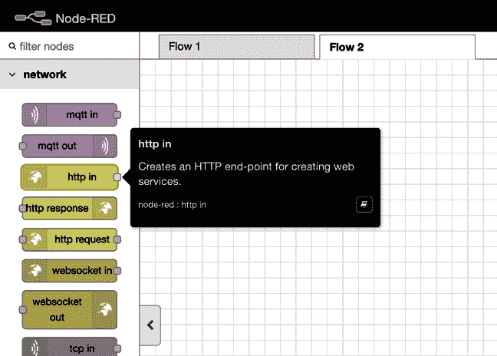Click the websocket out node globe icon
Viewport: 497px width, 356px height.
[x=104, y=310]
